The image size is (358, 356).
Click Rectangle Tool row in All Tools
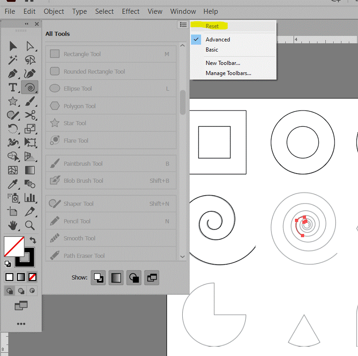tap(111, 54)
